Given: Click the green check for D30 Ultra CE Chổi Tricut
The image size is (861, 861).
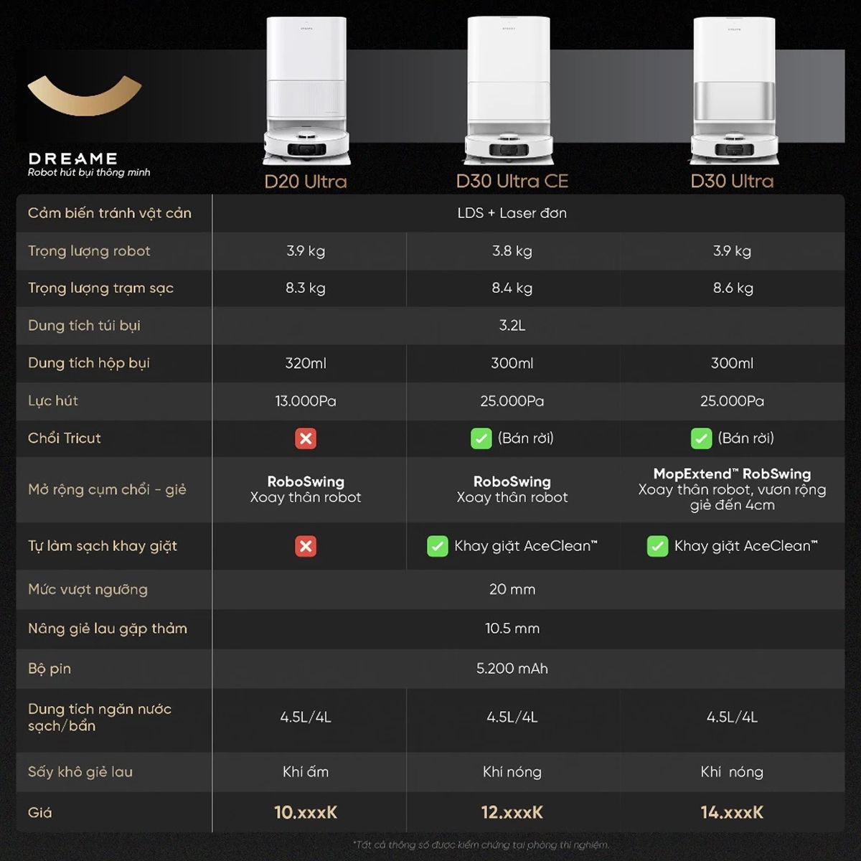Looking at the screenshot, I should click(x=481, y=438).
